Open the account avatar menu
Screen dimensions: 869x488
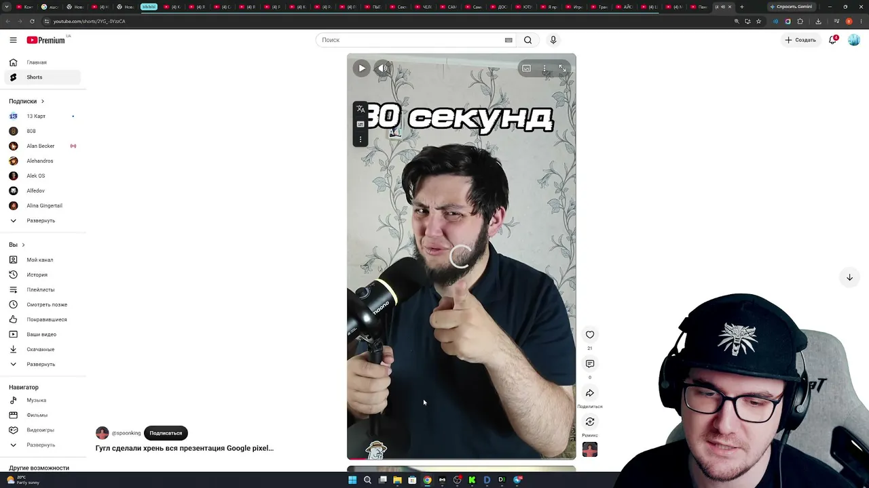[x=854, y=40]
